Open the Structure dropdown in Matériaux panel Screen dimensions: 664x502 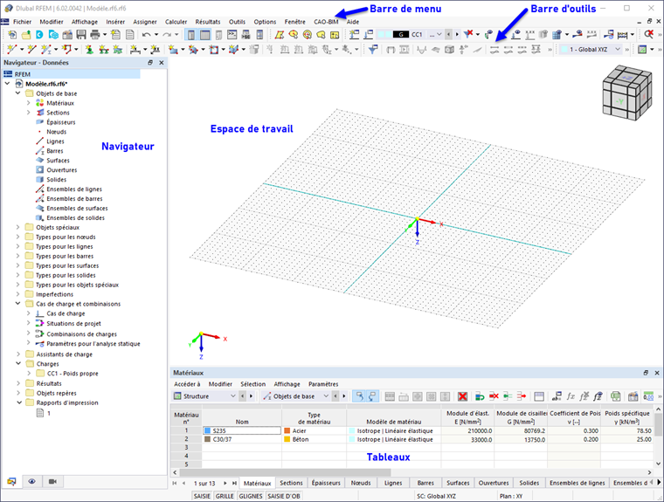(233, 396)
